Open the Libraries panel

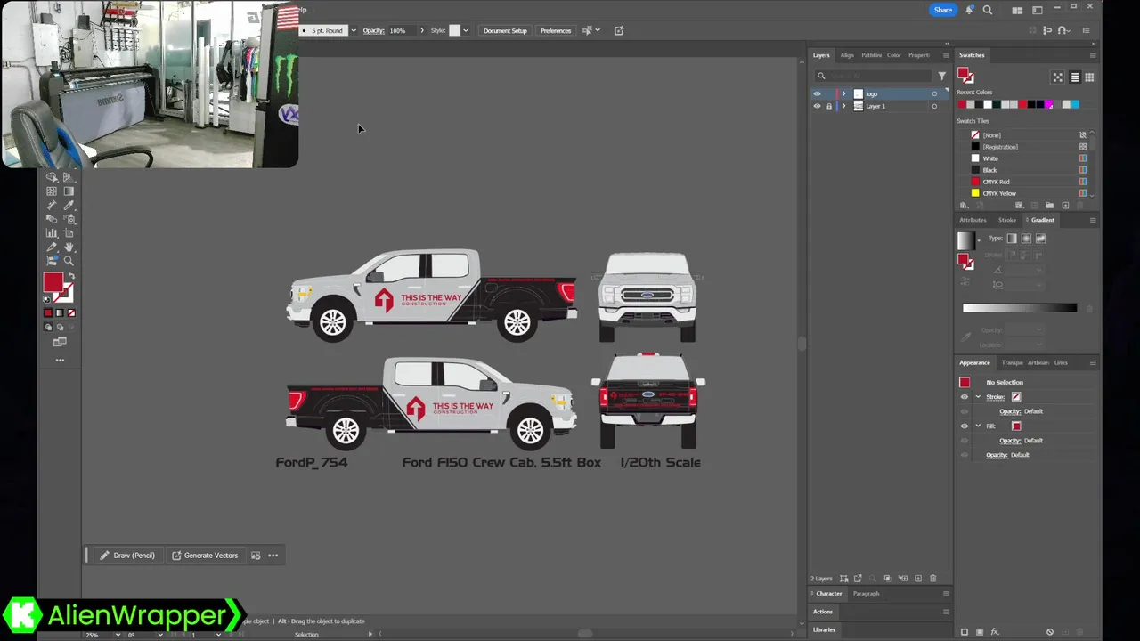pyautogui.click(x=824, y=629)
